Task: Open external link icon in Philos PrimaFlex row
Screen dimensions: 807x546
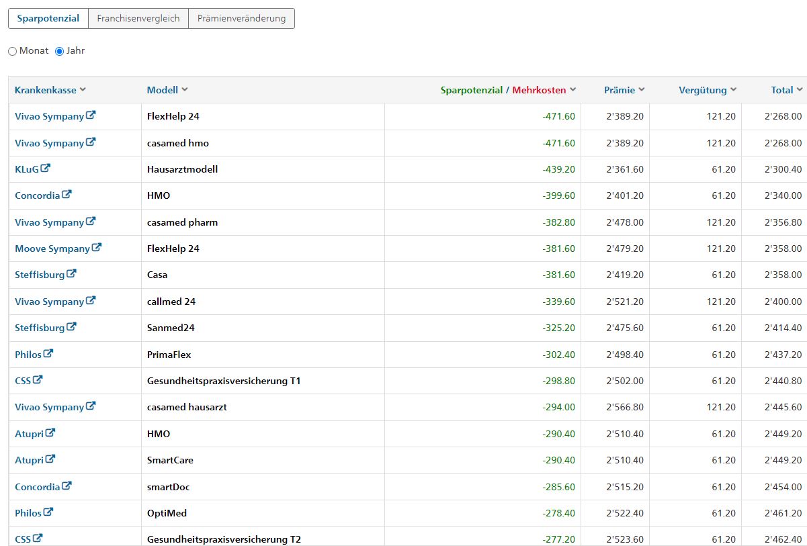Action: 48,354
